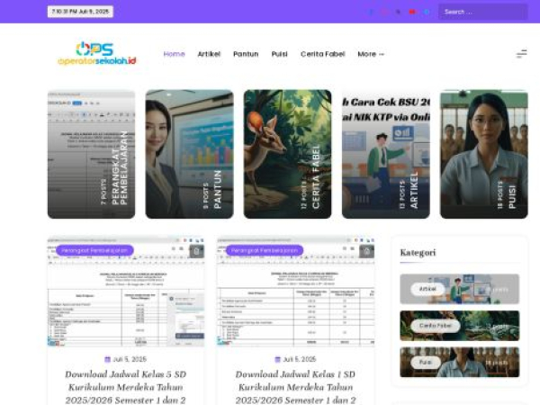Click corner icon on Kelas 1 post image
The height and width of the screenshot is (405, 540).
click(365, 251)
